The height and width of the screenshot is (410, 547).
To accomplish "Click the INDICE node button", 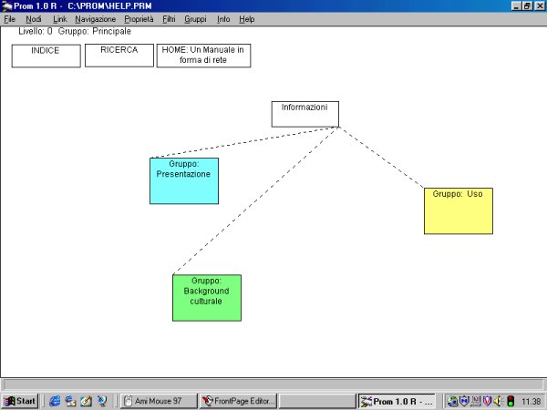I will point(46,56).
